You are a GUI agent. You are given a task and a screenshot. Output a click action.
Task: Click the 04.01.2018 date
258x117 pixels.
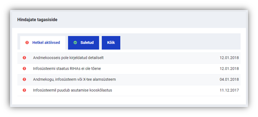coord(229,79)
